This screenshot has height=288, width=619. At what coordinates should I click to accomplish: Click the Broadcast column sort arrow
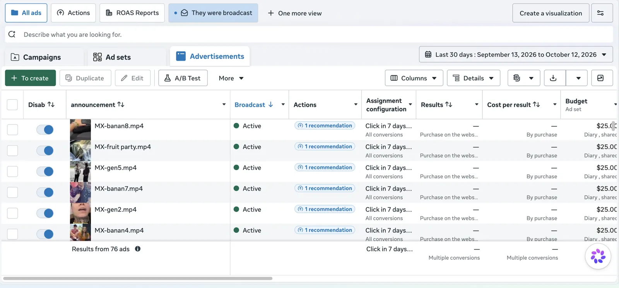(271, 104)
